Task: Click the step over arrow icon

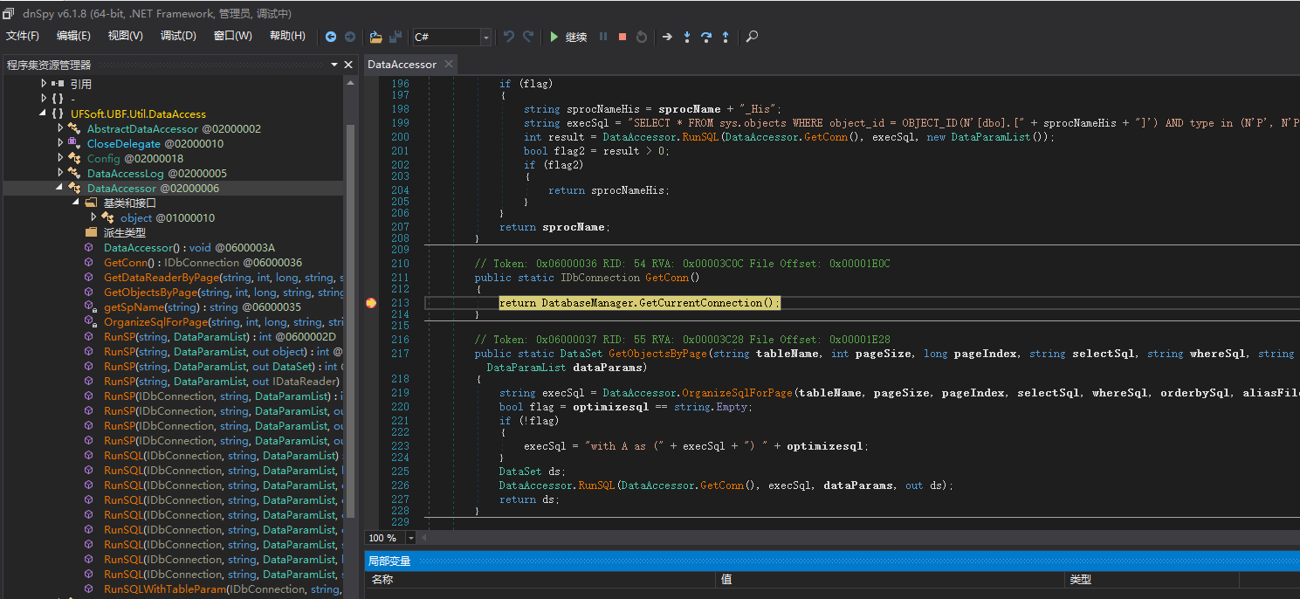Action: point(705,37)
